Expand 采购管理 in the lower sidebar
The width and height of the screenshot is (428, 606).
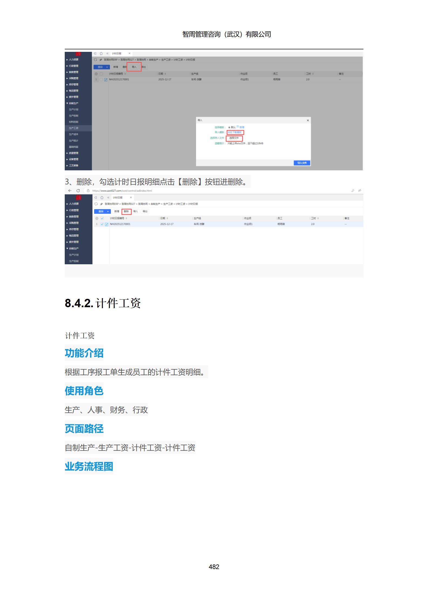(73, 223)
